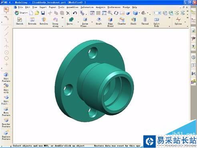Activate the Rotate view tool
This screenshot has width=197, height=148.
coord(116,13)
